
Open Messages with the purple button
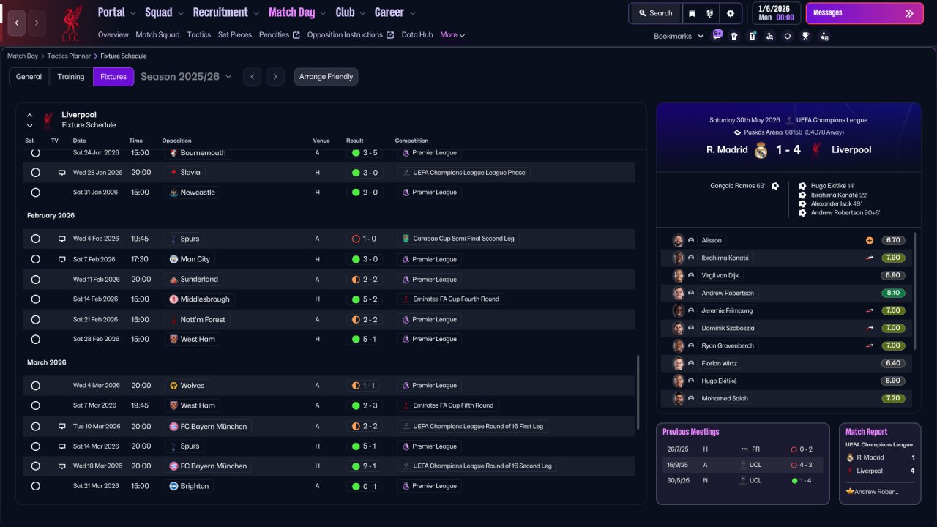coord(865,13)
